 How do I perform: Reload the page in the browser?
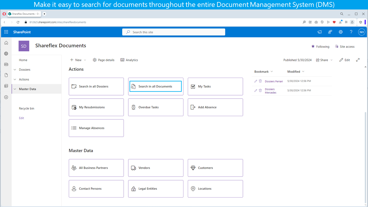click(x=18, y=22)
